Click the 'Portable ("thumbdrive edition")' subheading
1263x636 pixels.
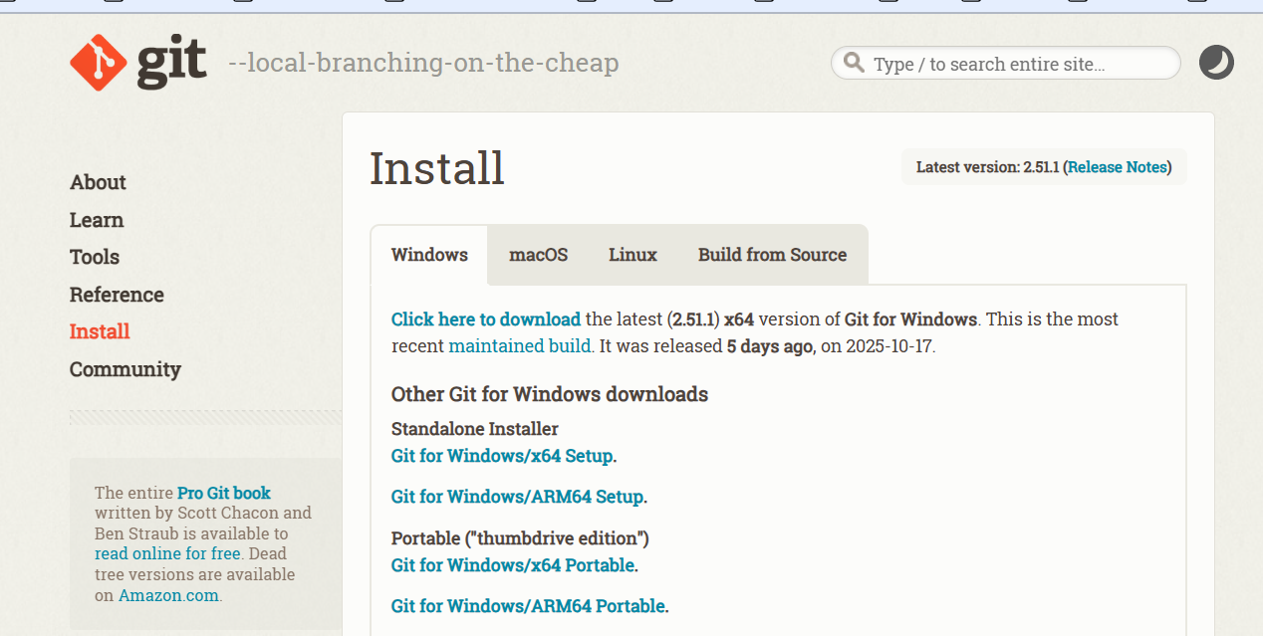click(x=520, y=538)
